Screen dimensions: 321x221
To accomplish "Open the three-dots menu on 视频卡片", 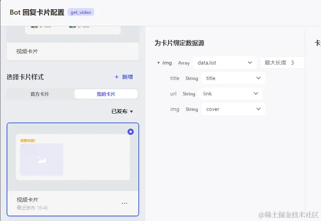I will tap(124, 203).
